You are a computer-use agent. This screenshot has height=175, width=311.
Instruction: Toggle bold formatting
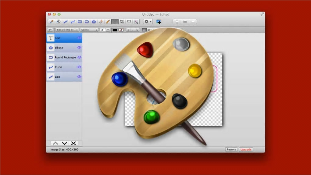coord(128,30)
